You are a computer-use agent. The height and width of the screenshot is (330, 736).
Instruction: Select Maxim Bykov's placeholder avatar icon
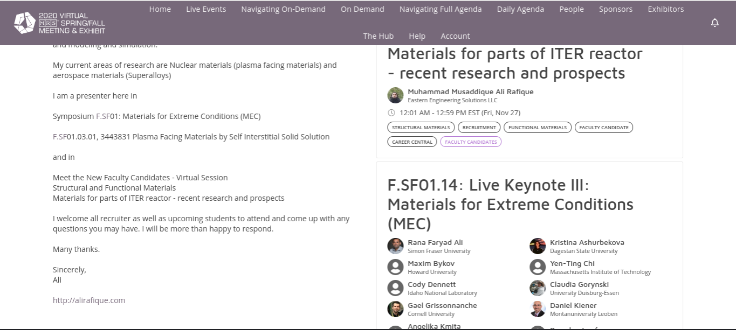tap(395, 267)
